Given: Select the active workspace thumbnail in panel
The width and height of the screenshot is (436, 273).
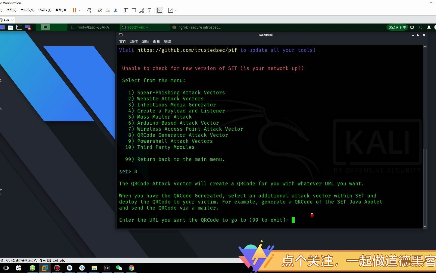Looking at the screenshot, I should click(x=45, y=27).
